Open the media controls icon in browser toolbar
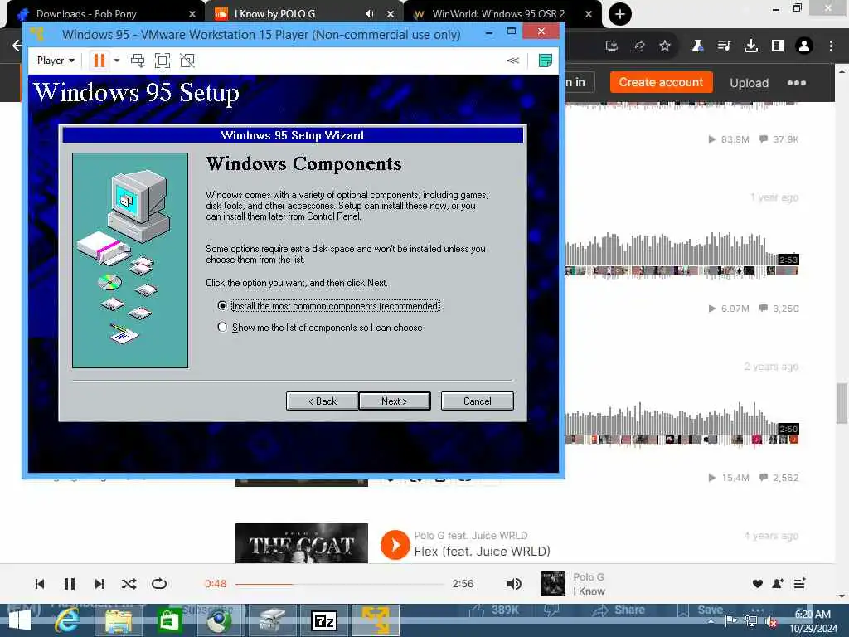 pos(724,46)
